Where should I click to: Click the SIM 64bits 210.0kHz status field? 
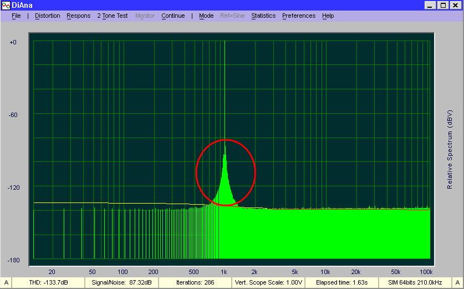pos(415,282)
